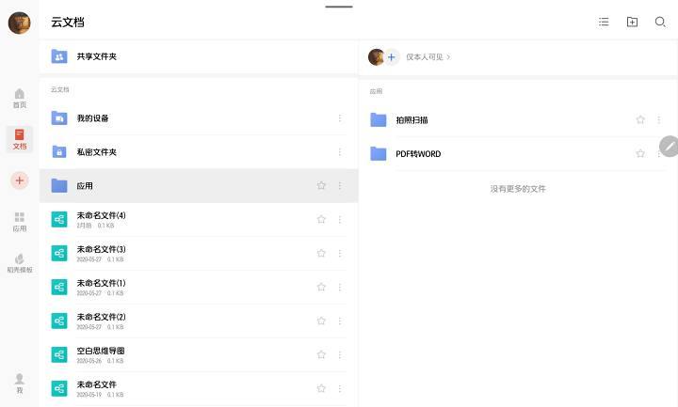The width and height of the screenshot is (678, 407).
Task: Go to the 首页 home tab
Action: pyautogui.click(x=20, y=98)
